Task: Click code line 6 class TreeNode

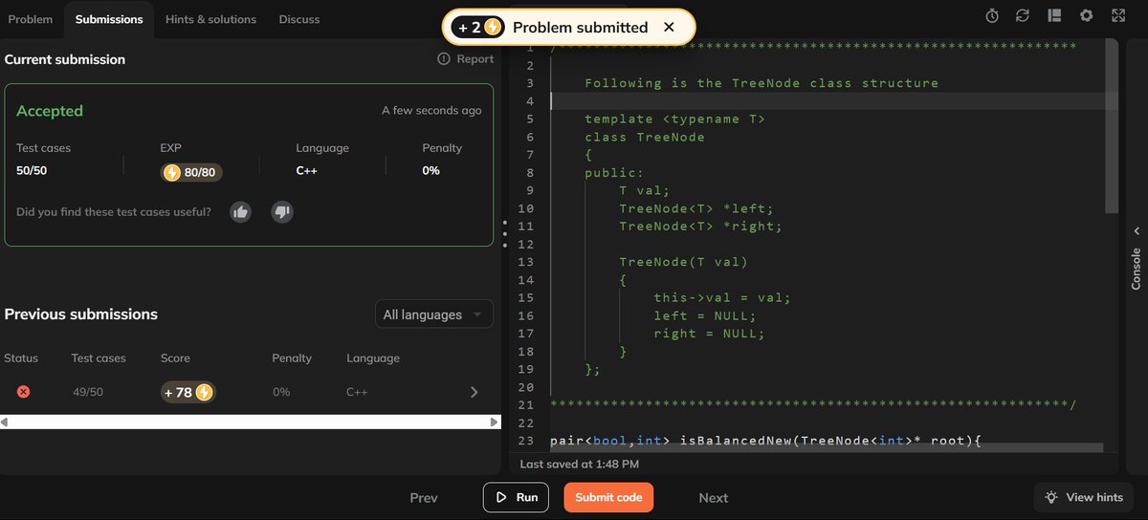Action: tap(645, 137)
